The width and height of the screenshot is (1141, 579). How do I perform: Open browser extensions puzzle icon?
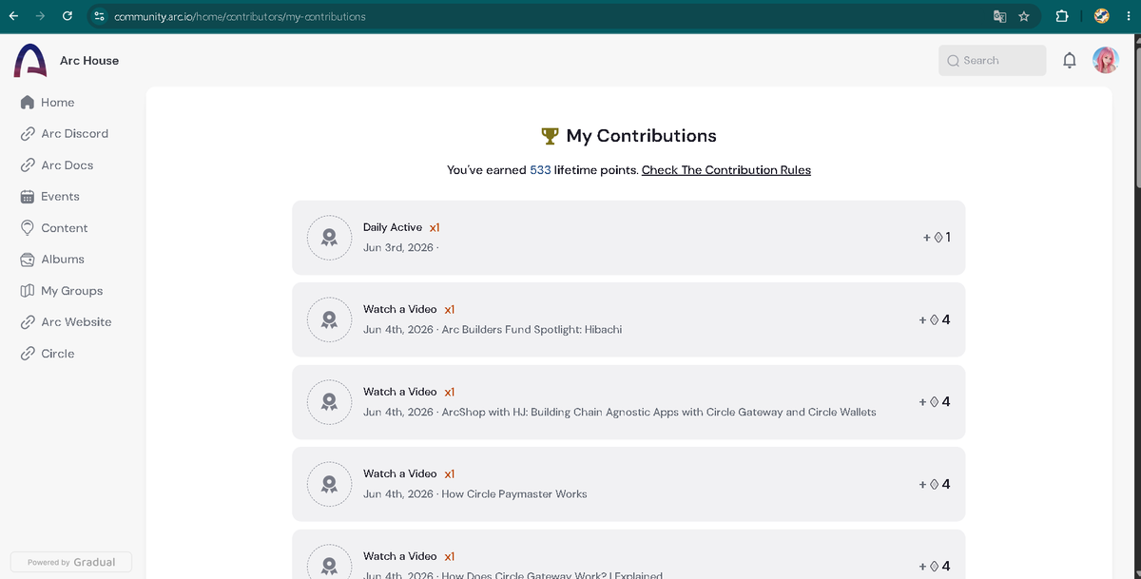pos(1062,16)
